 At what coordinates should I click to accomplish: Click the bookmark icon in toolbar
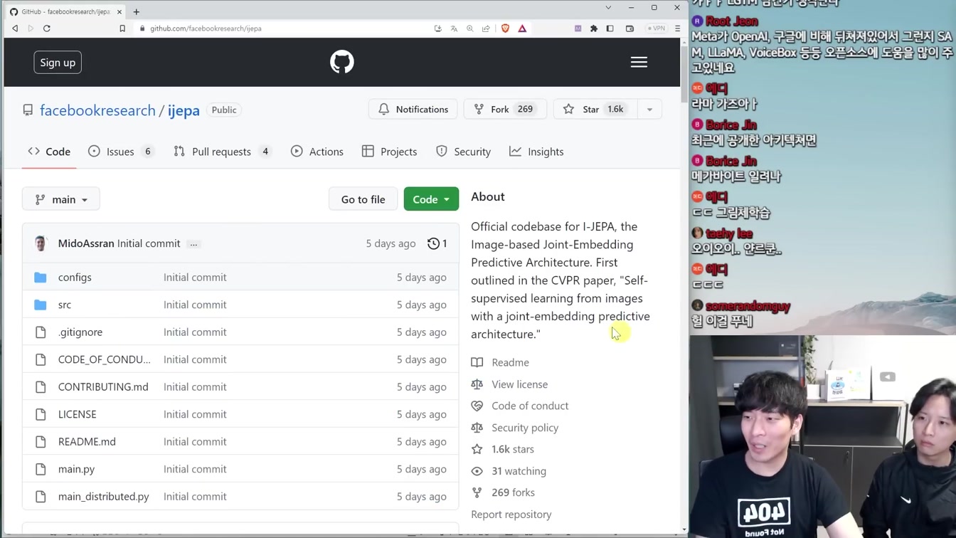coord(122,28)
